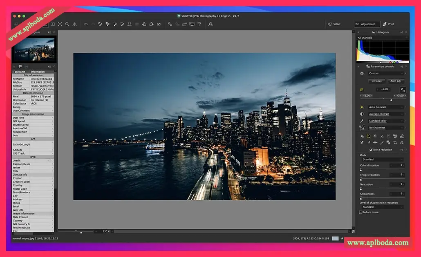
Task: Open the Print section
Action: 389,24
